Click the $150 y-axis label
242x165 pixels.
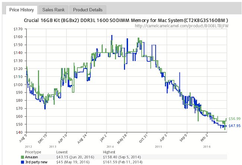click(18, 45)
